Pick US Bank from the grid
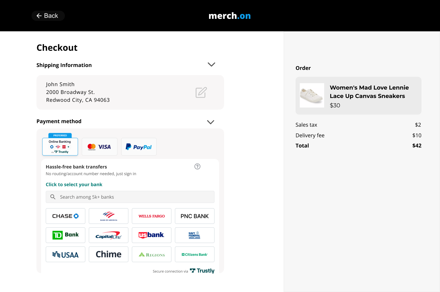Screen dimensions: 440x292 [x=152, y=235]
